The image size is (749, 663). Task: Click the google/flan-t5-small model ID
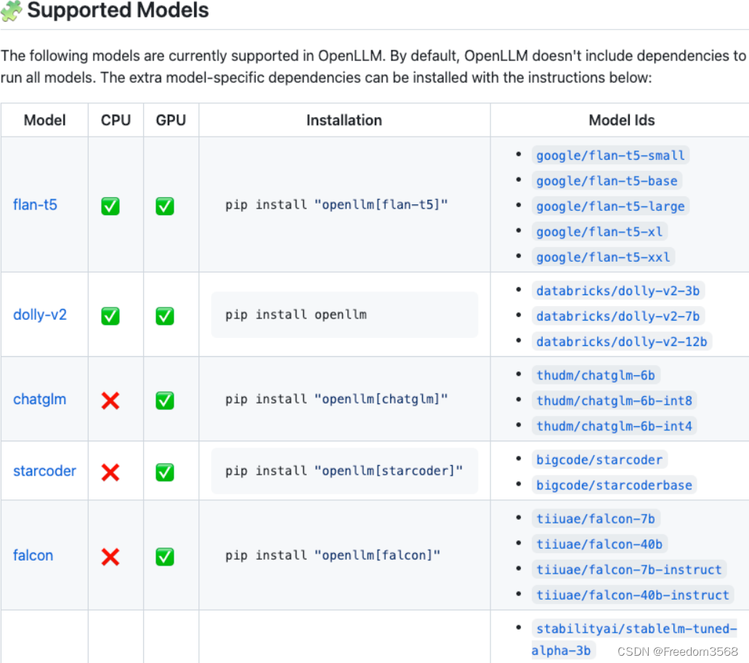point(610,156)
